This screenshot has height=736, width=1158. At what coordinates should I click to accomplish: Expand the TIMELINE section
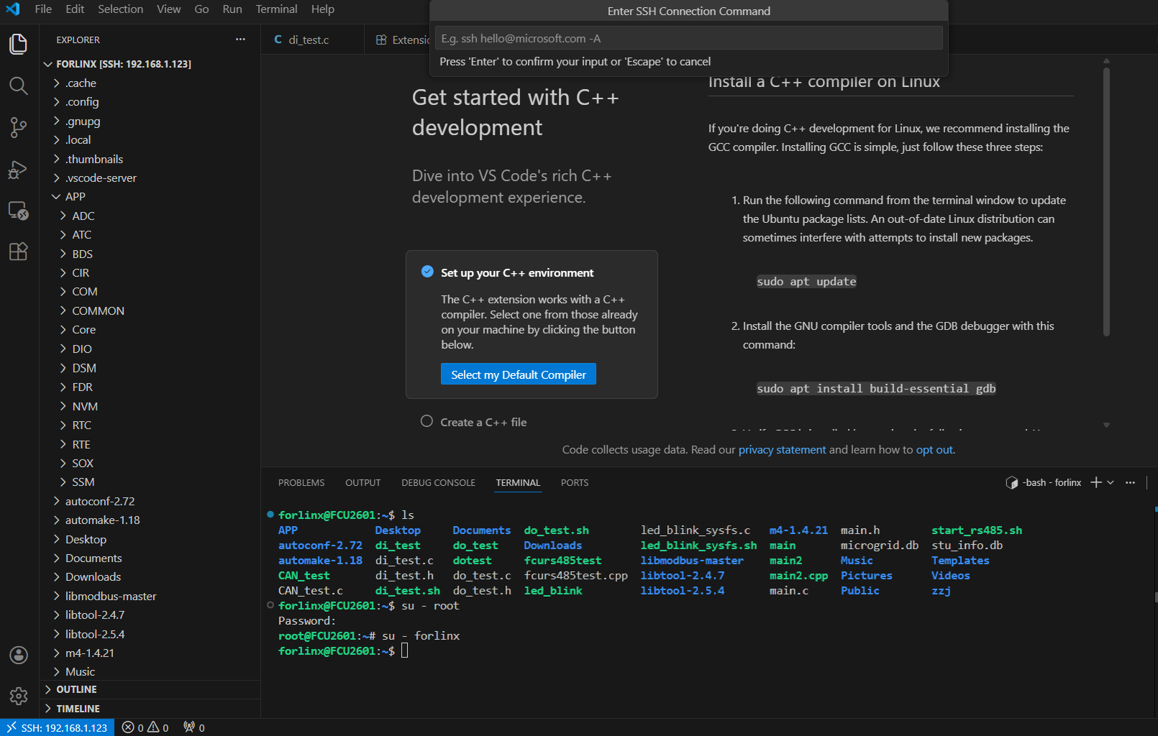coord(151,709)
